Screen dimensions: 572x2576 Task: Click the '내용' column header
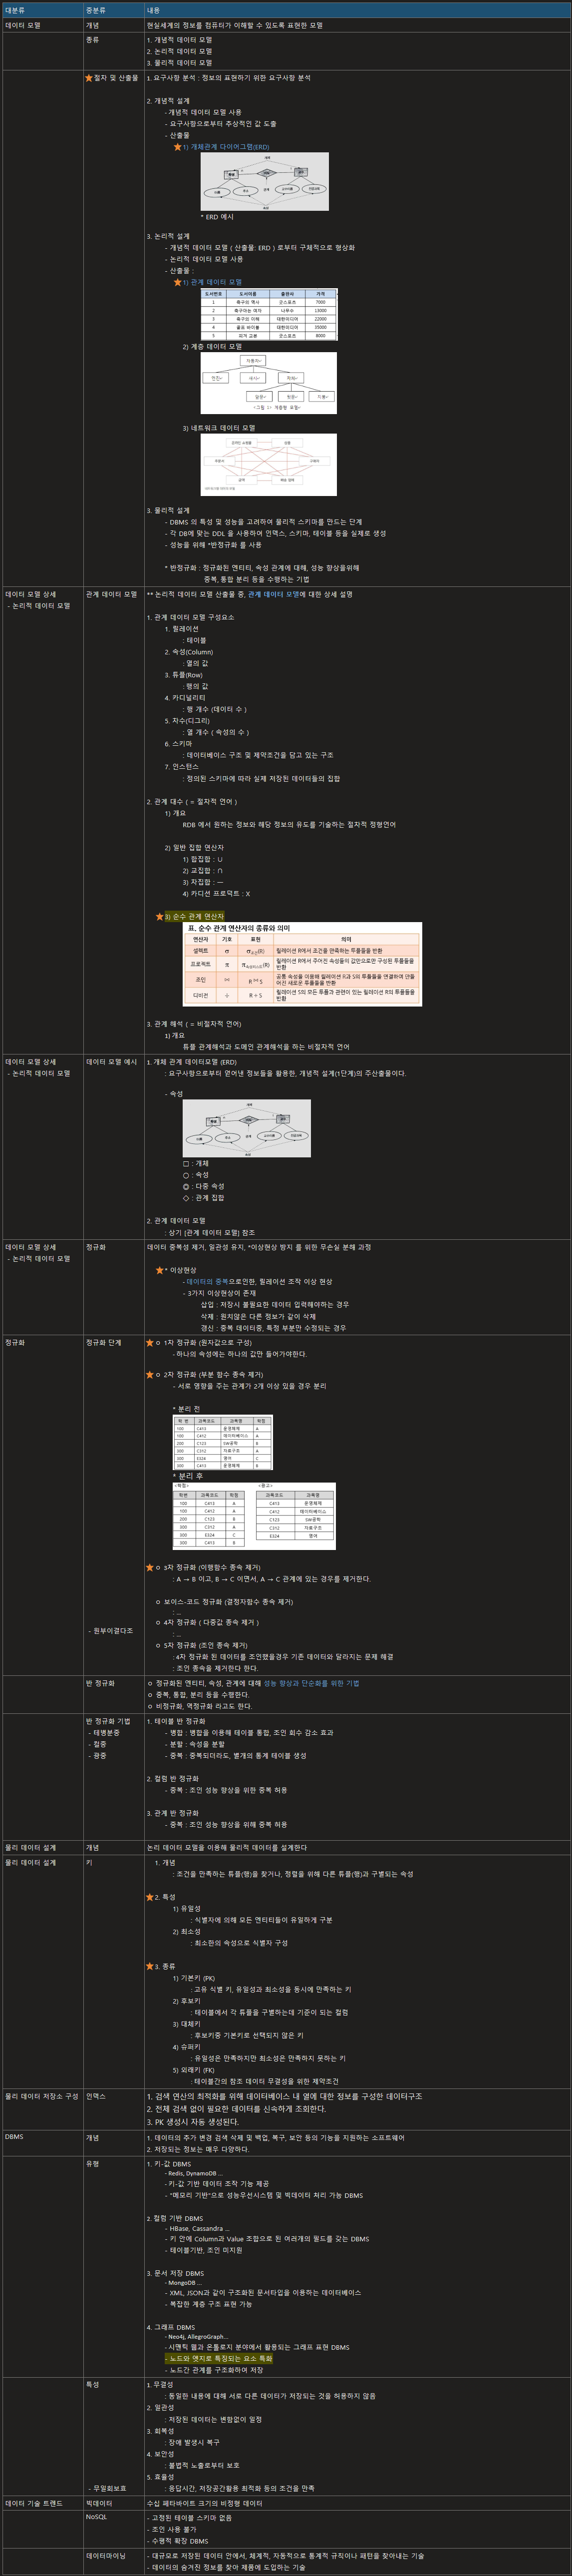[x=357, y=10]
